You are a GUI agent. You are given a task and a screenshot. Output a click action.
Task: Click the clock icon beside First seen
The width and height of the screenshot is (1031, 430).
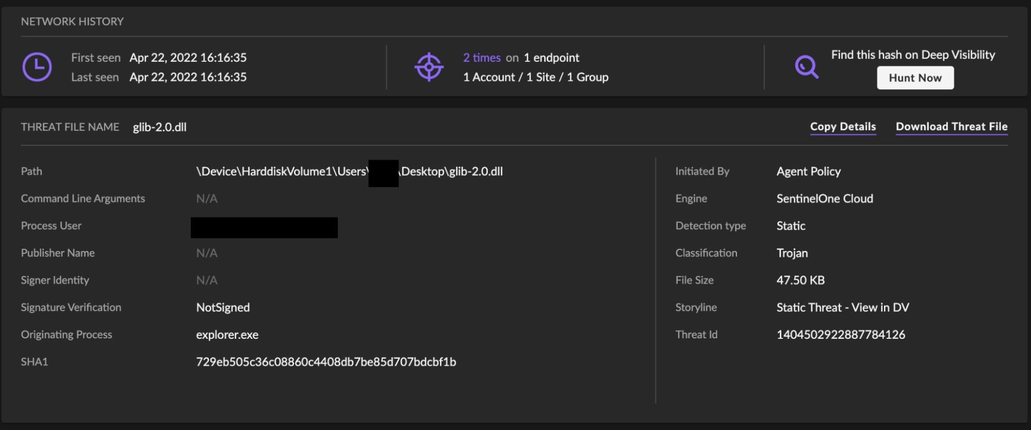point(37,67)
